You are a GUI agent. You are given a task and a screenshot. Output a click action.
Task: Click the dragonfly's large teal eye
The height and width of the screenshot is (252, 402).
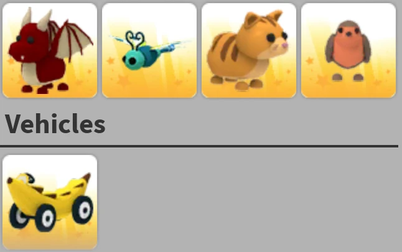tap(131, 60)
